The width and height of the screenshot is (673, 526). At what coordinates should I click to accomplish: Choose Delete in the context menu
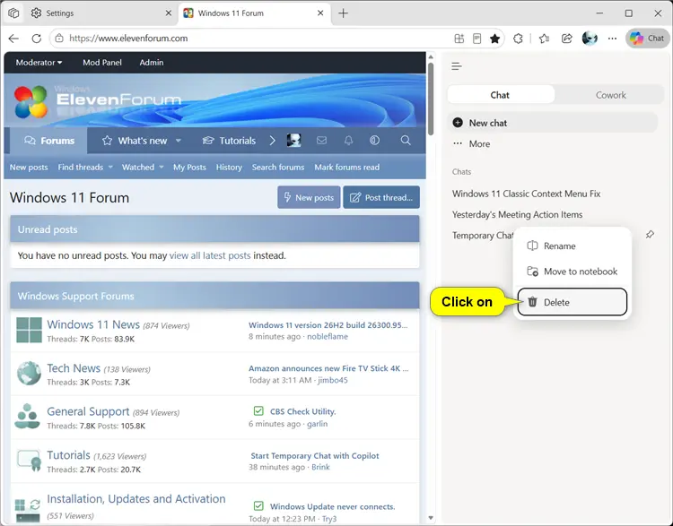[572, 302]
